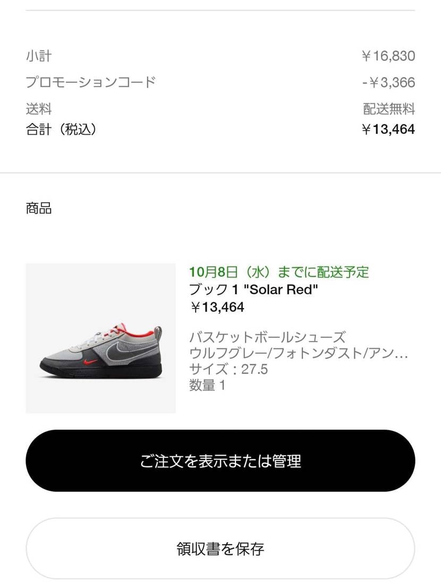
Task: Click the 小計 label
Action: pyautogui.click(x=39, y=56)
